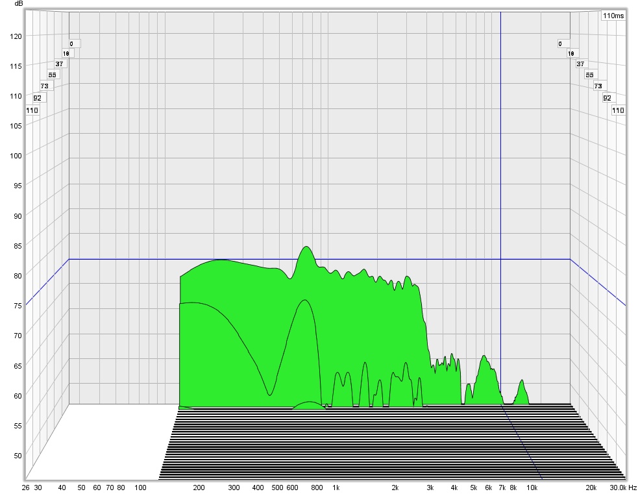Image resolution: width=638 pixels, height=494 pixels.
Task: Click the 400 Hz frequency axis label
Action: (x=258, y=488)
